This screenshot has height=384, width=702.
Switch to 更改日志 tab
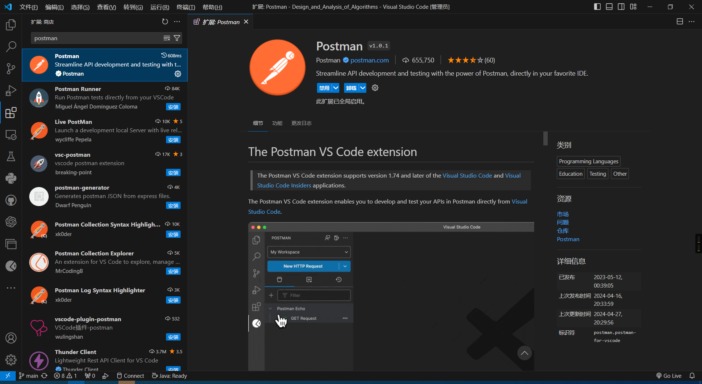[301, 123]
